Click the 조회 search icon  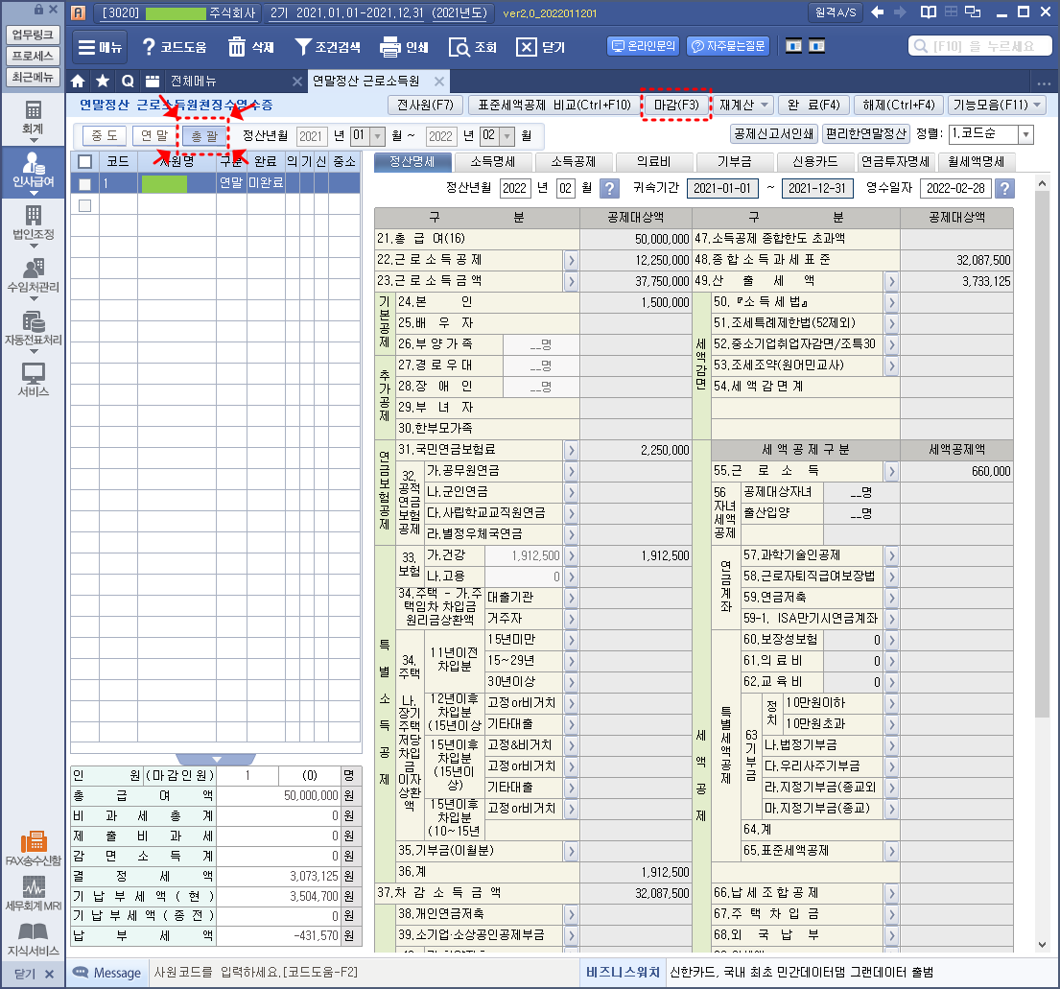[x=473, y=47]
